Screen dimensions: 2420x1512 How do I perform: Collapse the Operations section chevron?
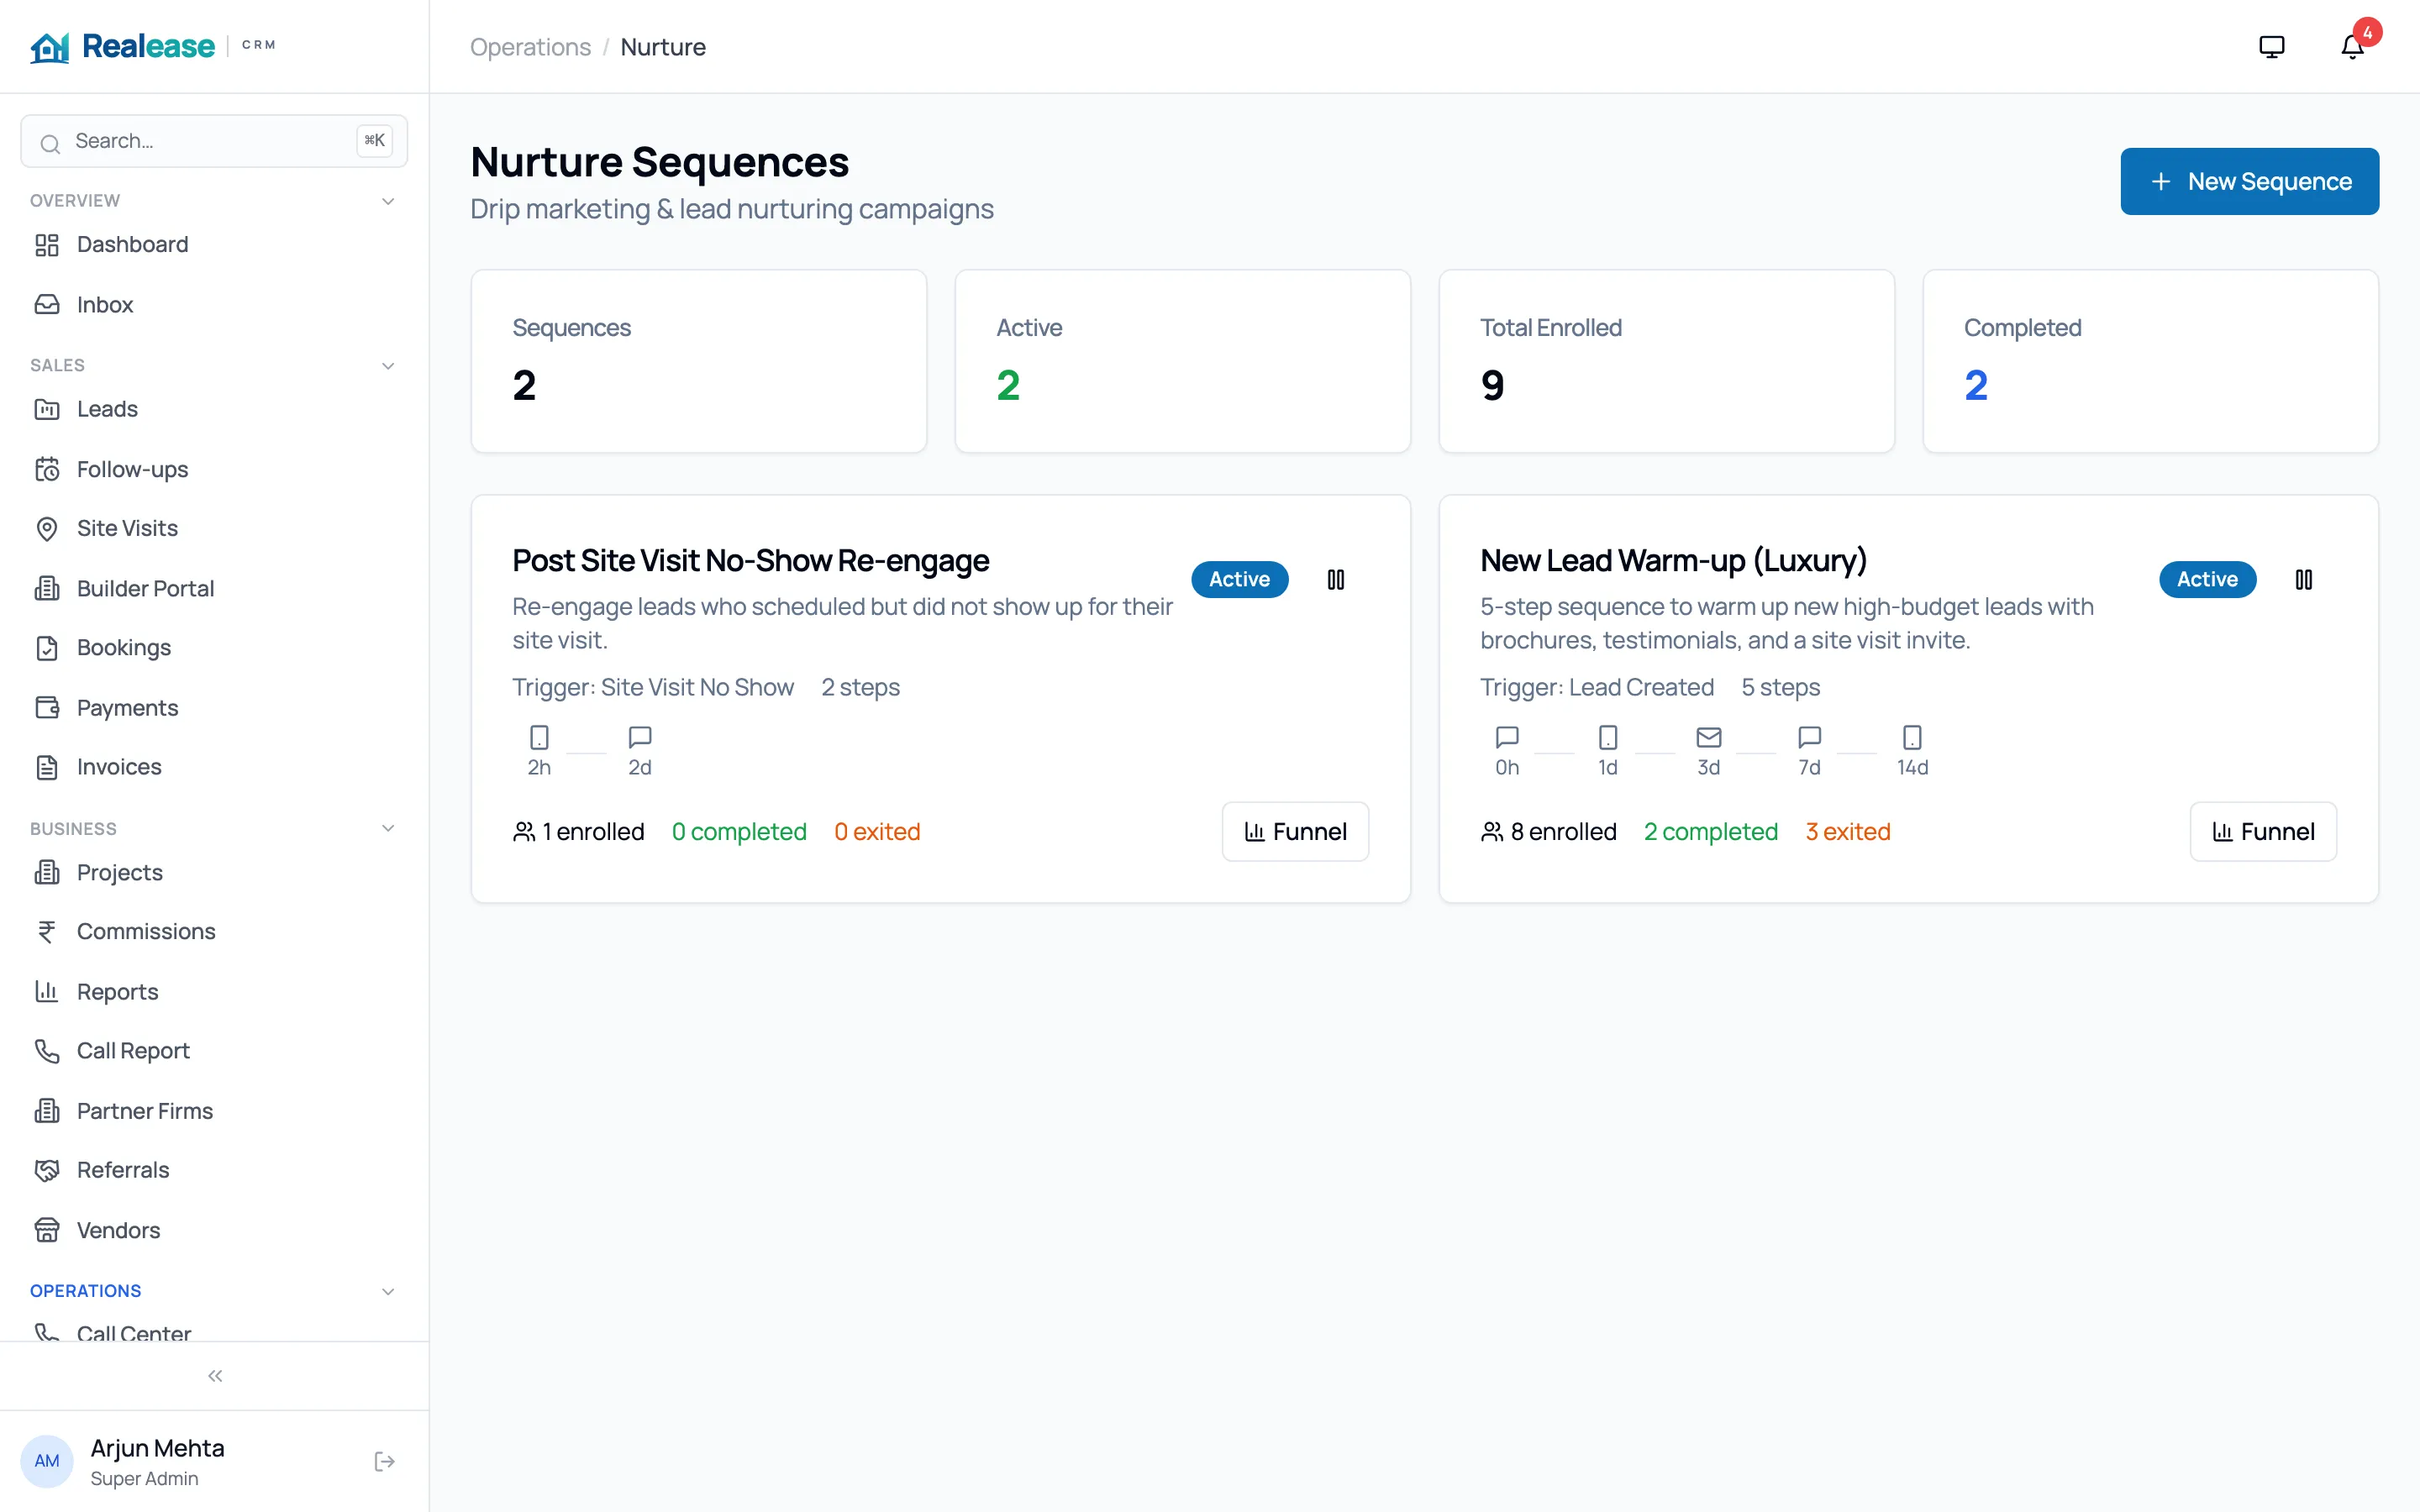click(388, 1291)
